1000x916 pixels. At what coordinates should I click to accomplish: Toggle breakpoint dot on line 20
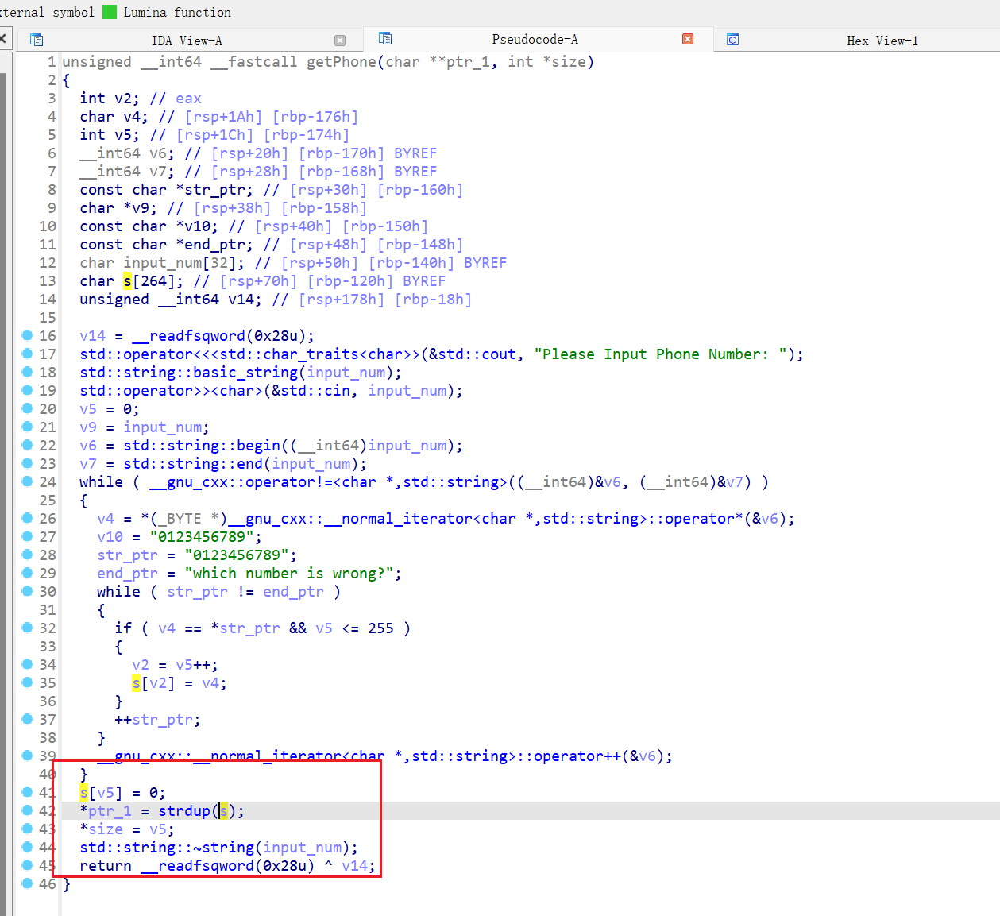[27, 408]
